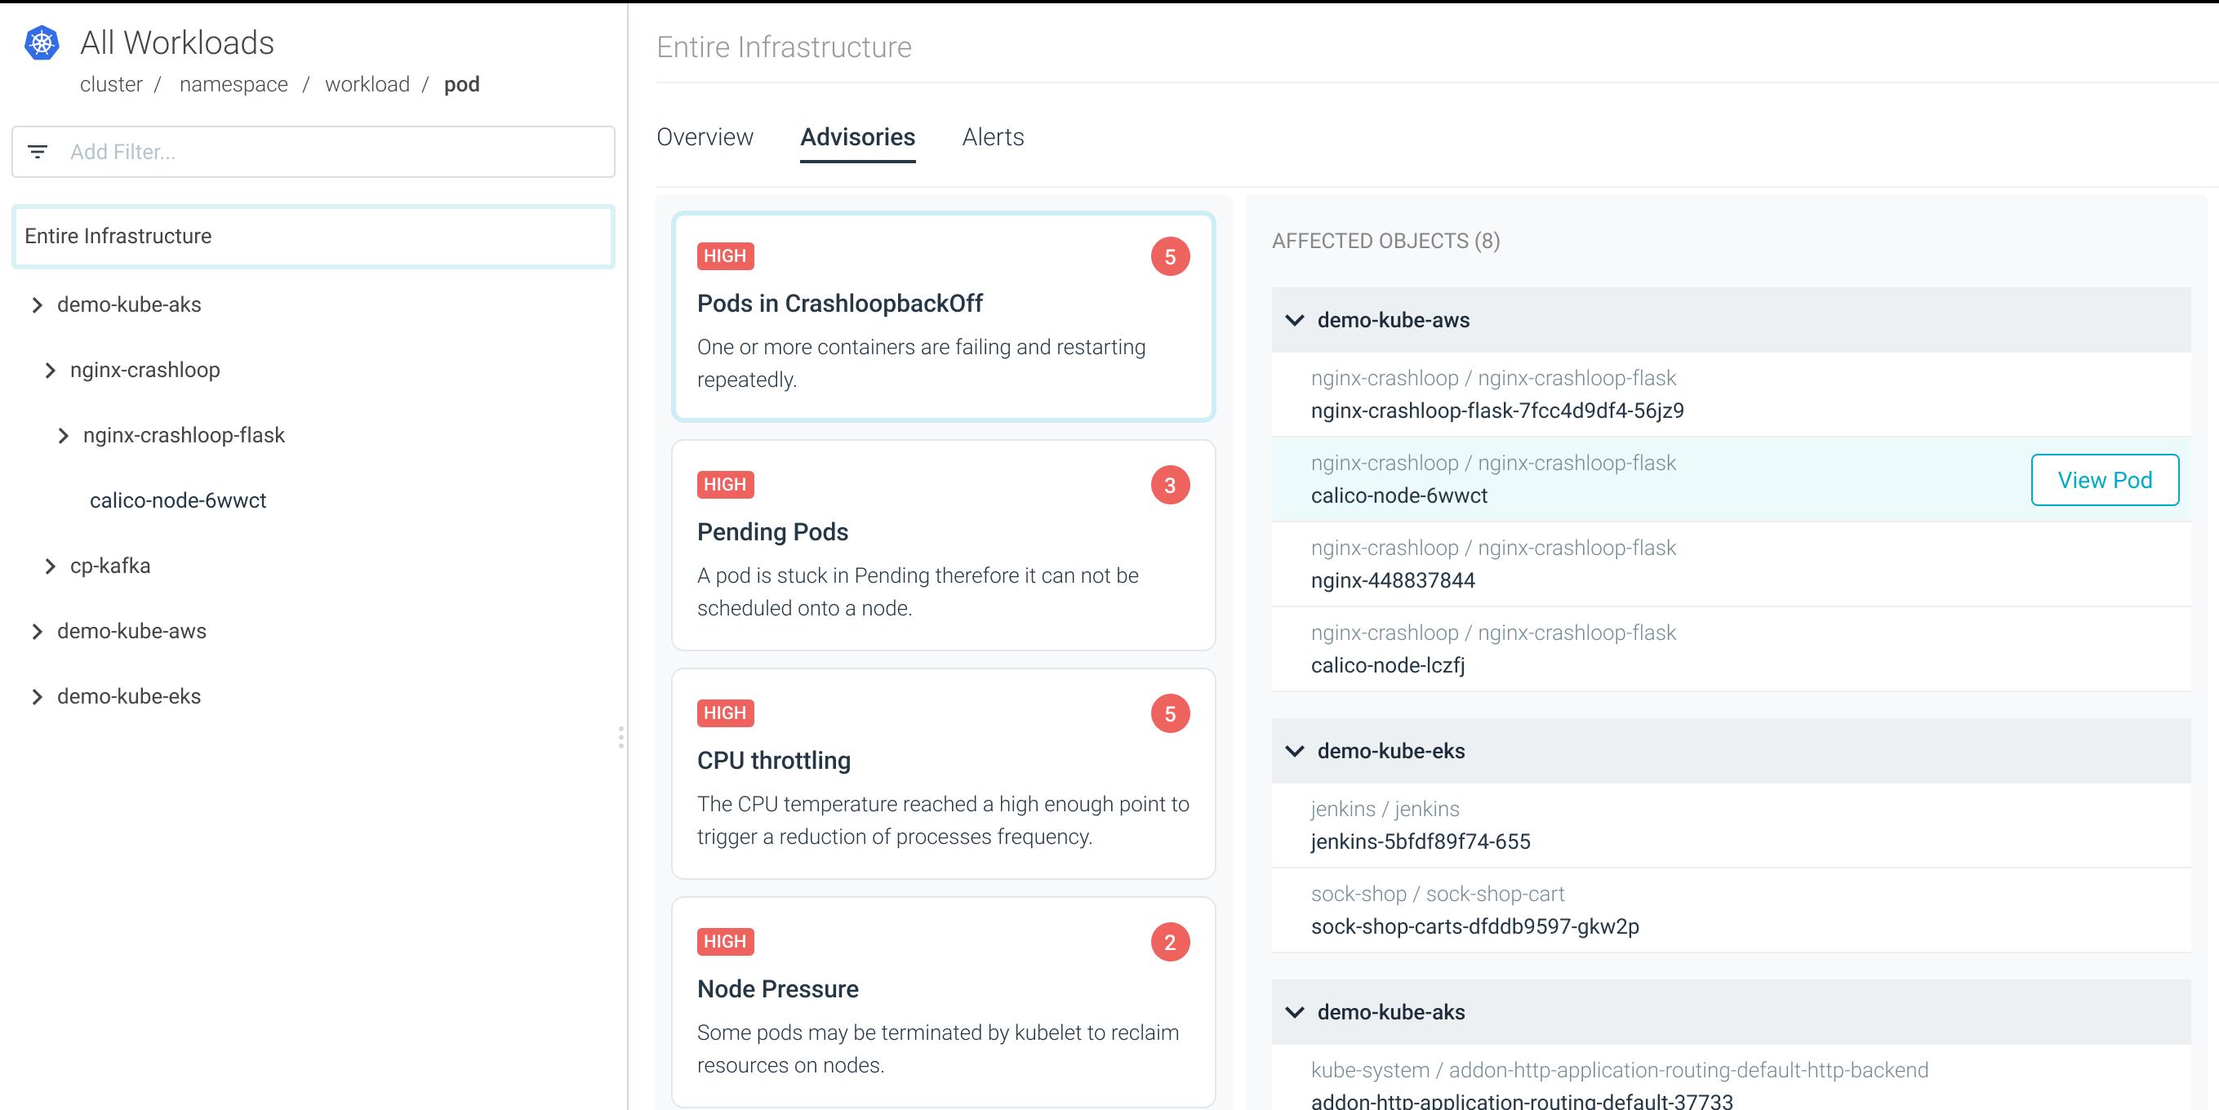Click the badge 5 on CPU throttling card
The image size is (2219, 1110).
tap(1169, 713)
